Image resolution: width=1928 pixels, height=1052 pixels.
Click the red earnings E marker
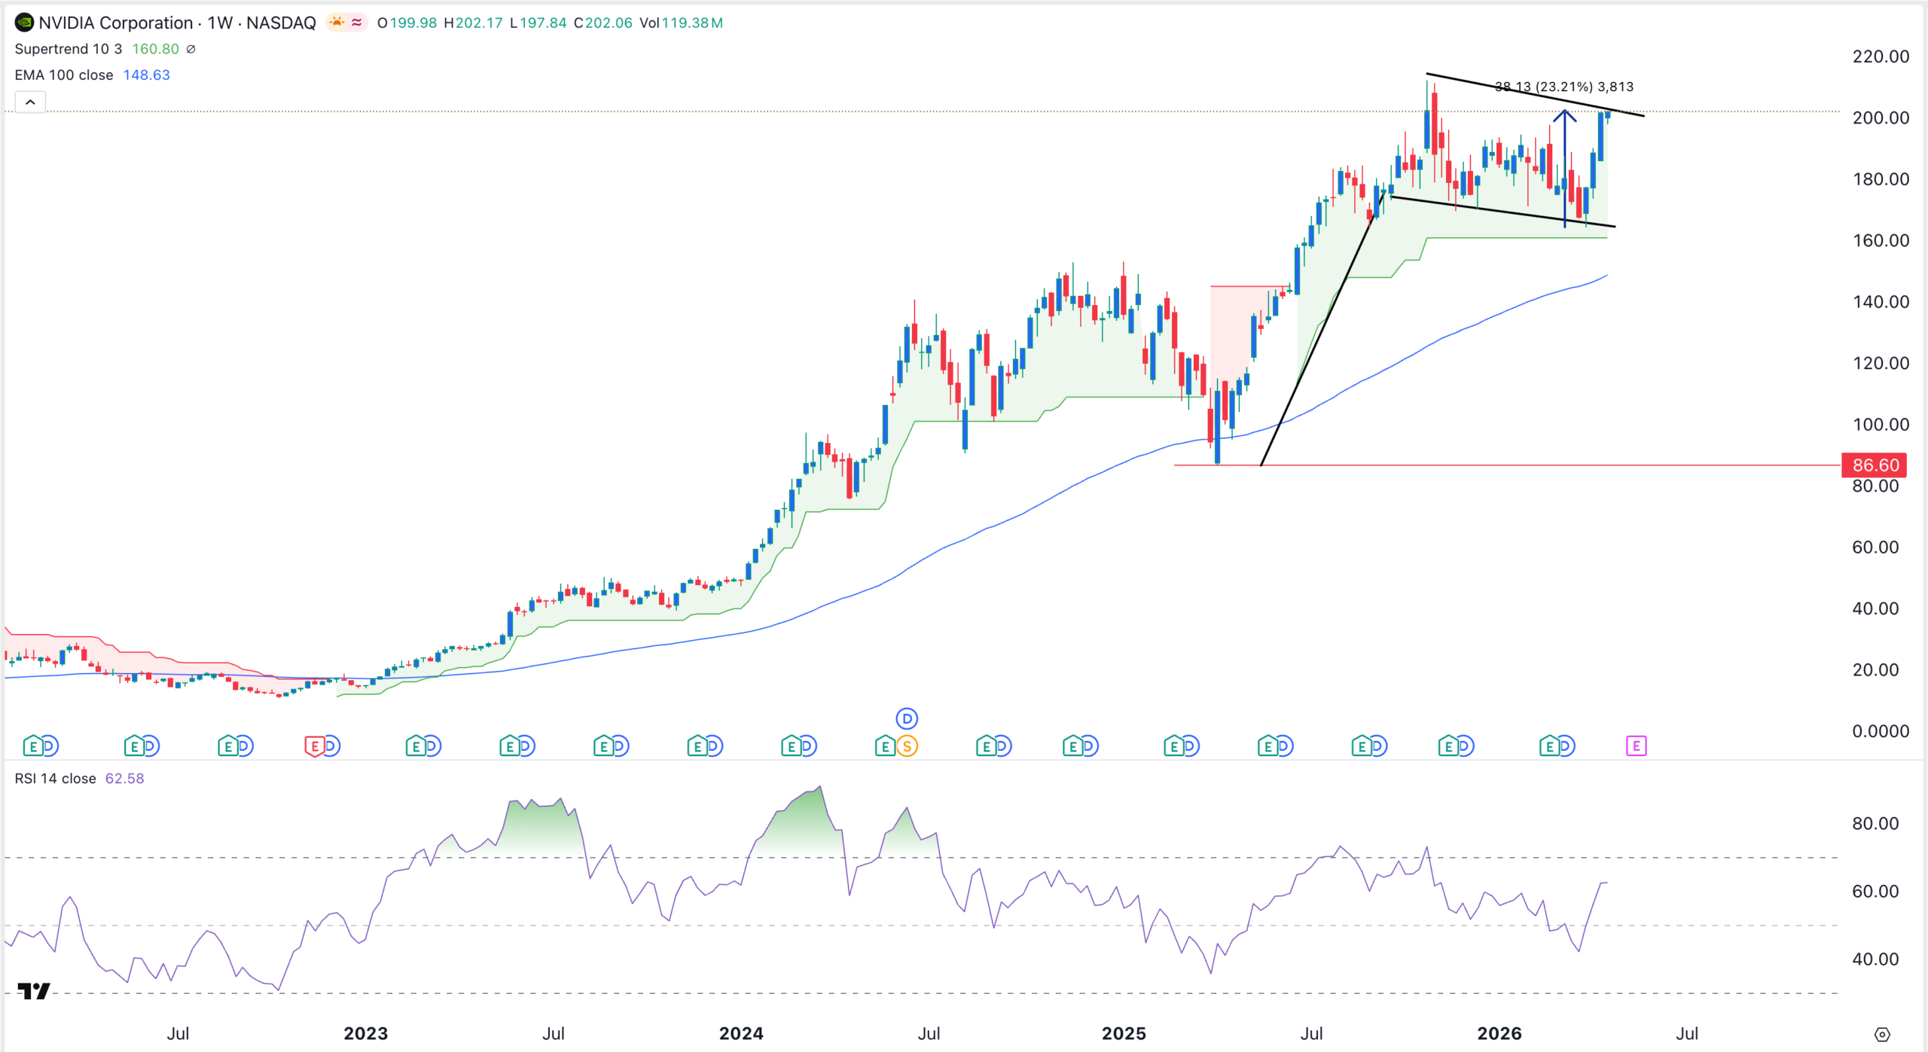pyautogui.click(x=314, y=746)
